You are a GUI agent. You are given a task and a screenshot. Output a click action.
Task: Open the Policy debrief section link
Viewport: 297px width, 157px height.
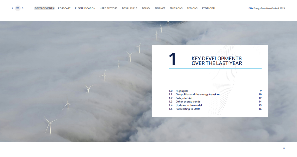[184, 98]
